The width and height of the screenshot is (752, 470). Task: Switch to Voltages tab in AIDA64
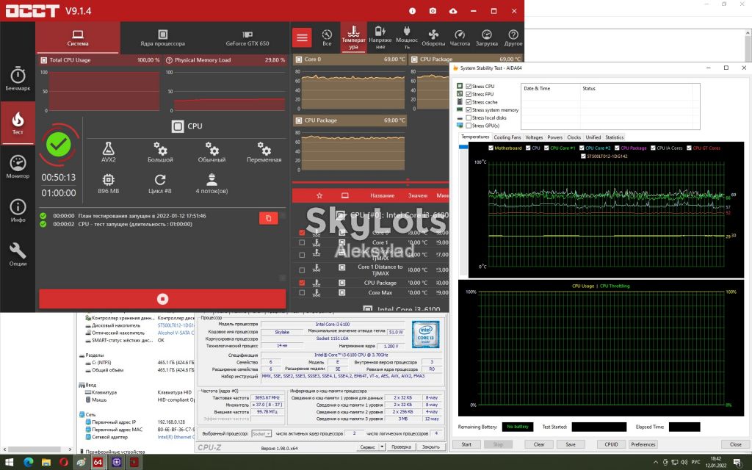(x=534, y=137)
